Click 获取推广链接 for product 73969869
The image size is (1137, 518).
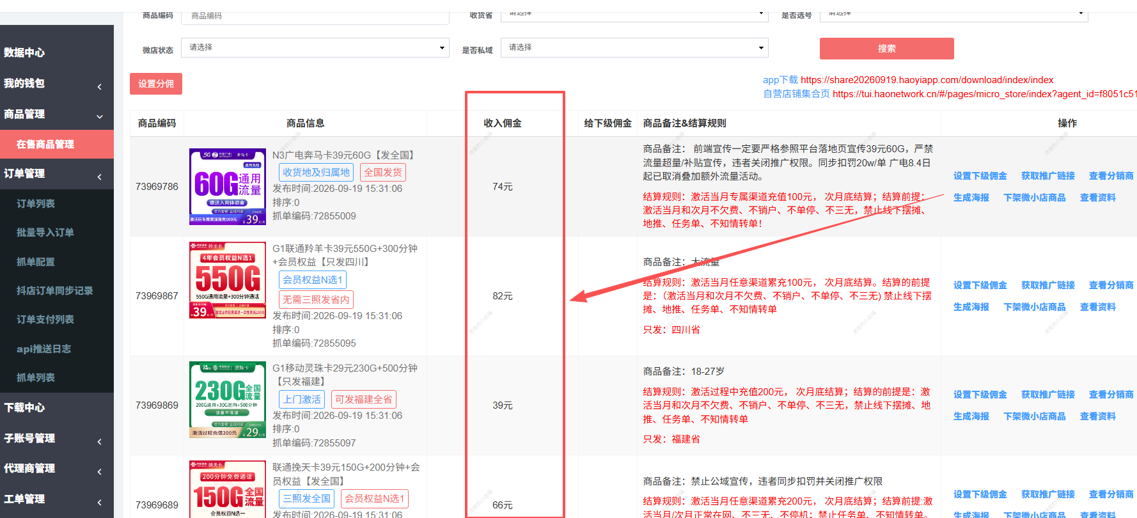[x=1048, y=395]
